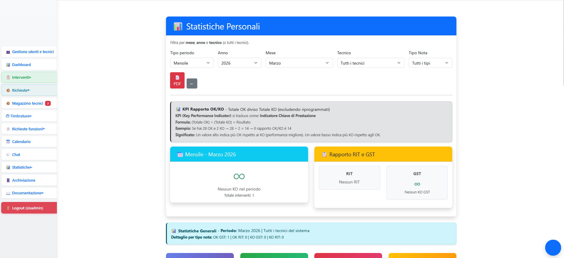This screenshot has width=564, height=258.
Task: Click 'Totale interventi: 1' text
Action: (x=239, y=195)
